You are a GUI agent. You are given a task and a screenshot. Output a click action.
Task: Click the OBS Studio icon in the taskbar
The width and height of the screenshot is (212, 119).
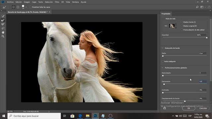click(x=110, y=116)
